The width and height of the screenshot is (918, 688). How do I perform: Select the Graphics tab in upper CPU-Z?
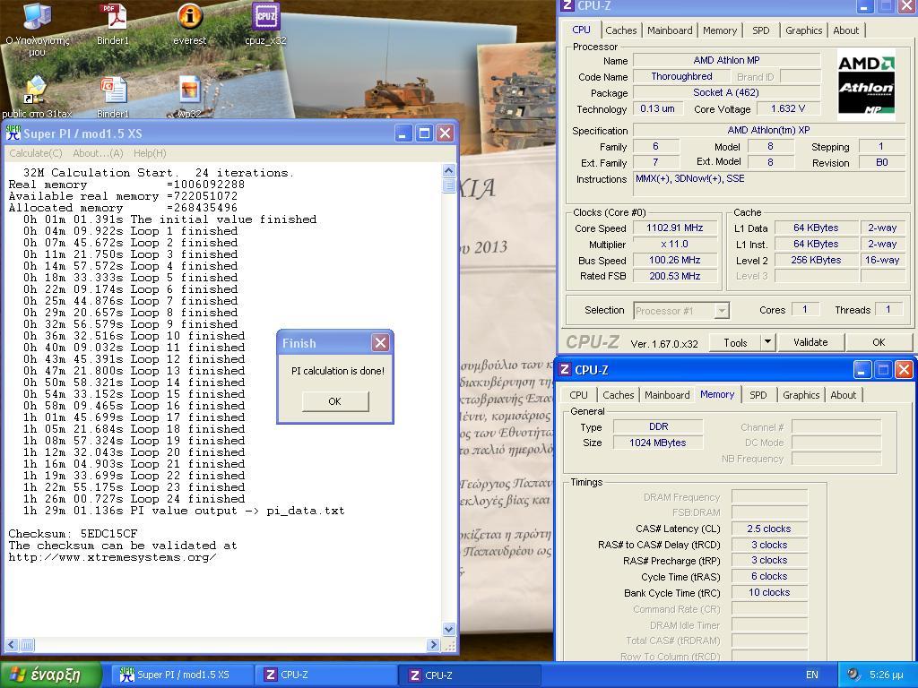[x=804, y=30]
